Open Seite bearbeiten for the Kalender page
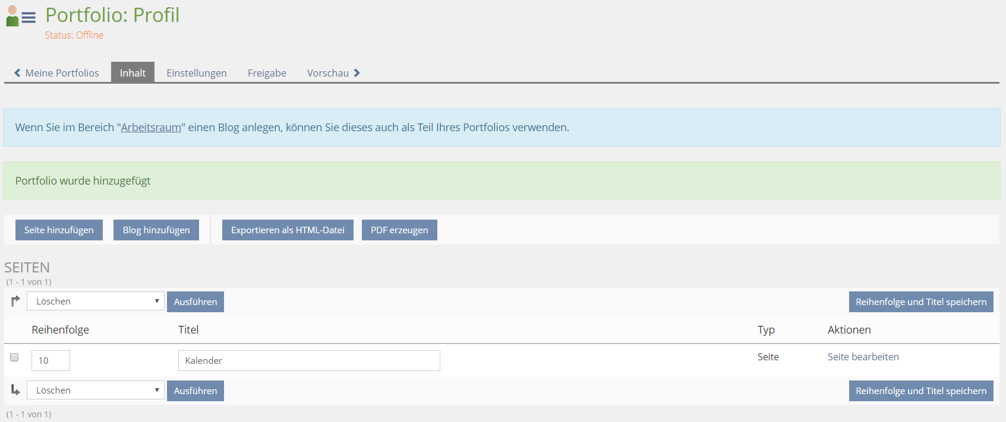The width and height of the screenshot is (1006, 422). click(863, 357)
